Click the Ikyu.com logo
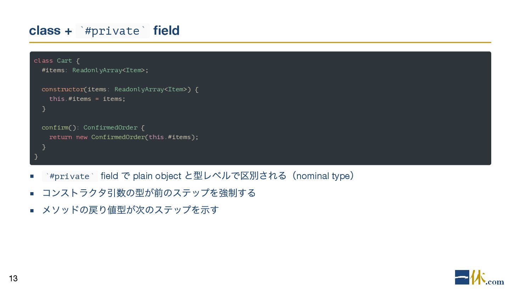 479,278
